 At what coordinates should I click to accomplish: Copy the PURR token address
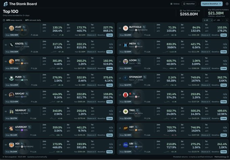coord(24,77)
